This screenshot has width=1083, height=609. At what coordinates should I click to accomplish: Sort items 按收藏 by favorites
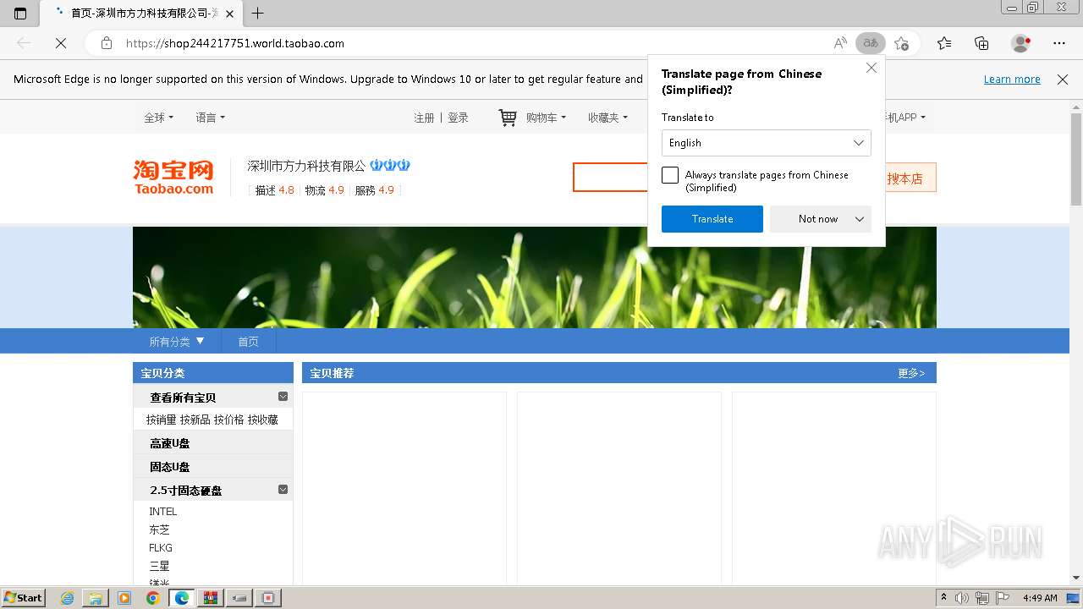pyautogui.click(x=262, y=420)
